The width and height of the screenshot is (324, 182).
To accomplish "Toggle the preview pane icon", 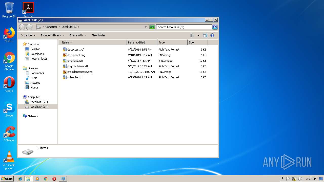I will 205,35.
